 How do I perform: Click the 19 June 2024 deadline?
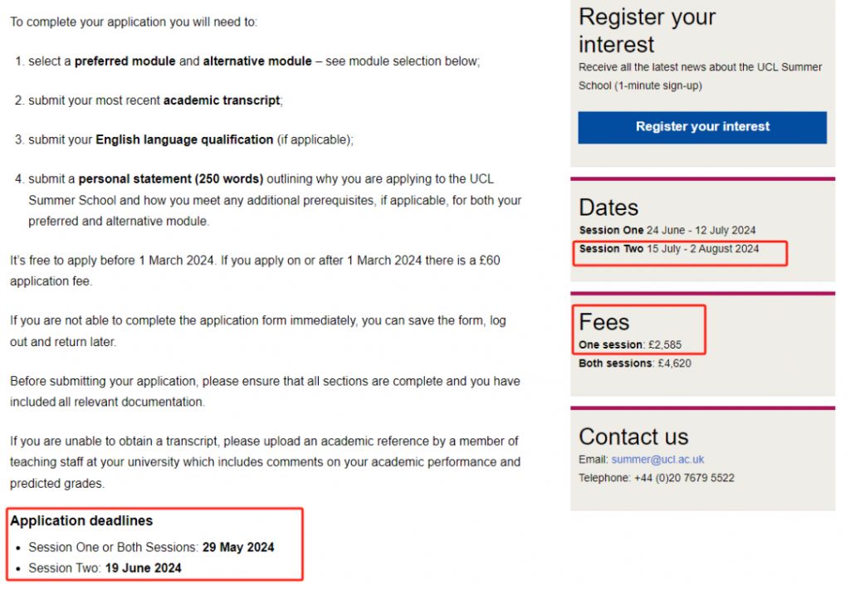coord(143,568)
